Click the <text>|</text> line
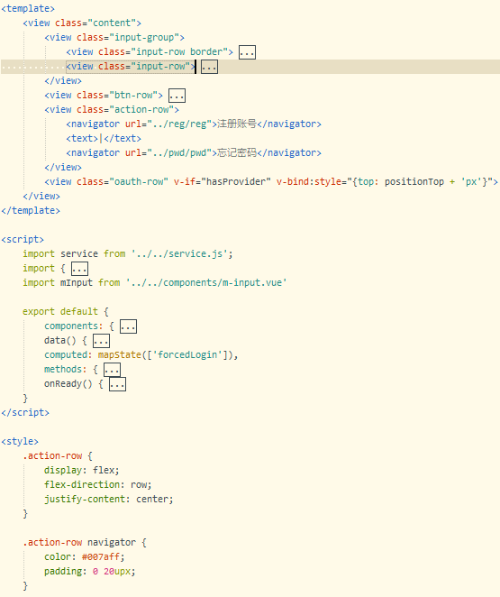This screenshot has width=500, height=597. pyautogui.click(x=104, y=139)
